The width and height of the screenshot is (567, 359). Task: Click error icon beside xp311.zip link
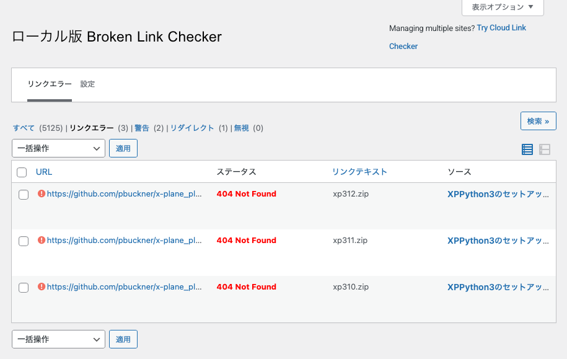pyautogui.click(x=42, y=240)
